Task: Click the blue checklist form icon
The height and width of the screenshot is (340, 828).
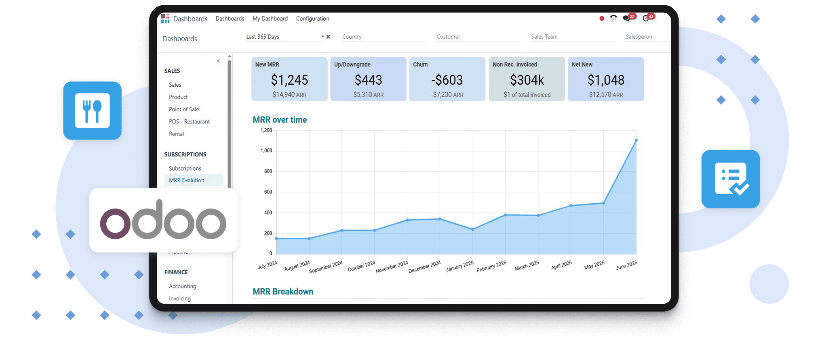Action: [x=730, y=179]
